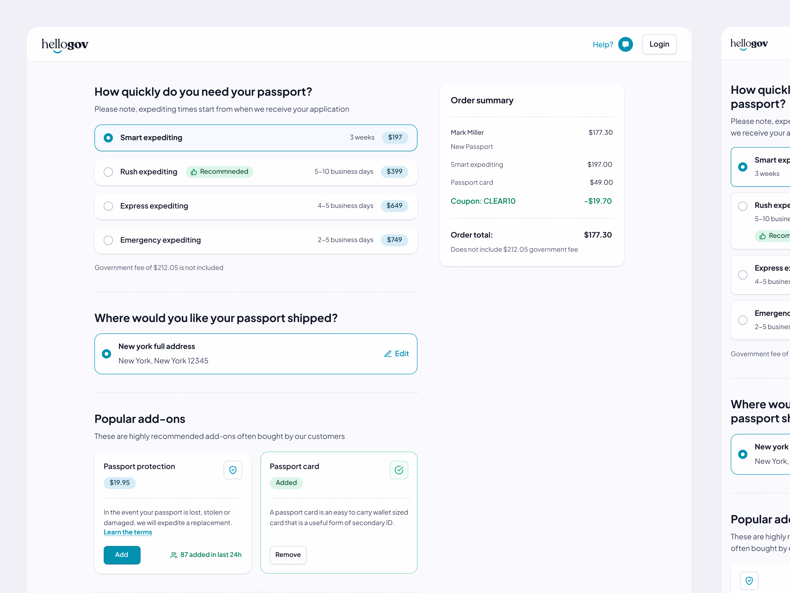Click 'New York, New York 12345' address text
790x593 pixels.
click(x=163, y=361)
